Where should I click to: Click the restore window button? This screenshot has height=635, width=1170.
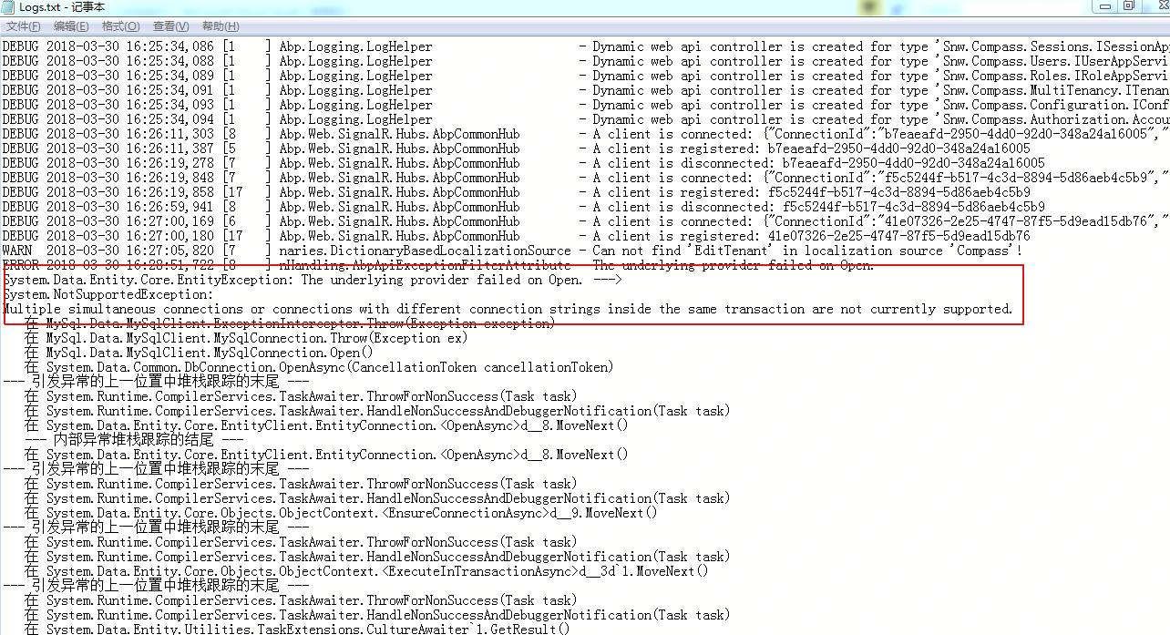pos(1128,7)
